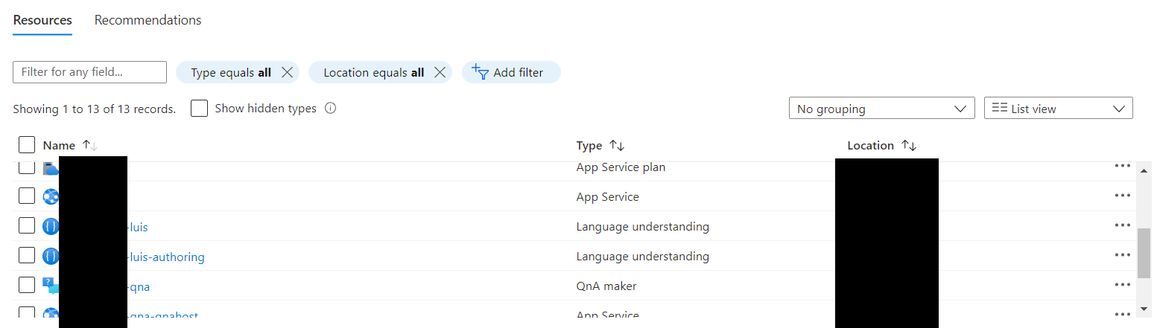Remove the Type equals all filter

[287, 72]
